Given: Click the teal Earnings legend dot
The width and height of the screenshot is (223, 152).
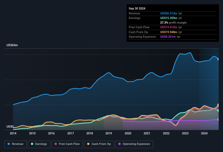Looking at the screenshot, I should [32, 144].
